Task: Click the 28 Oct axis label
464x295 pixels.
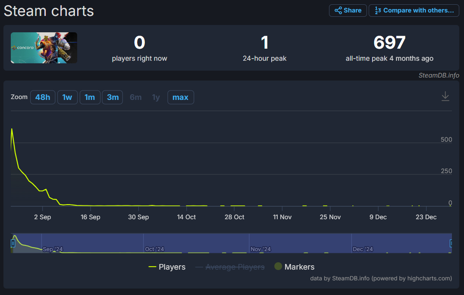Action: 234,217
